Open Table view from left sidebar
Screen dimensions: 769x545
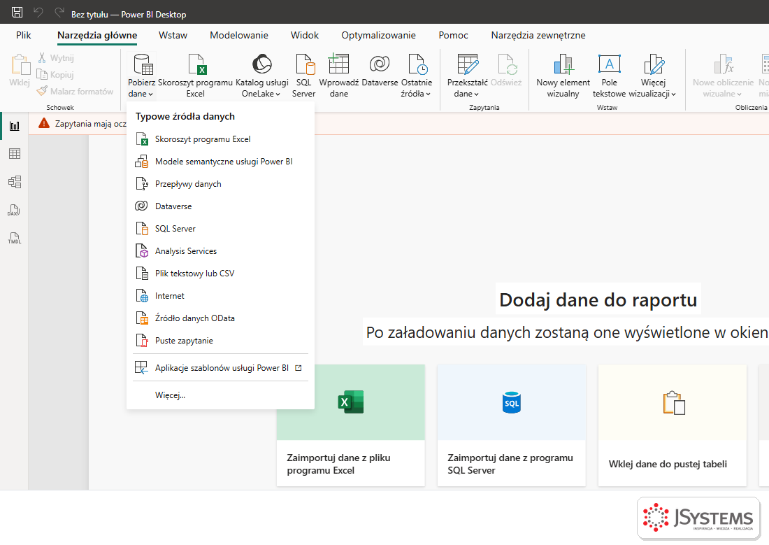(15, 154)
